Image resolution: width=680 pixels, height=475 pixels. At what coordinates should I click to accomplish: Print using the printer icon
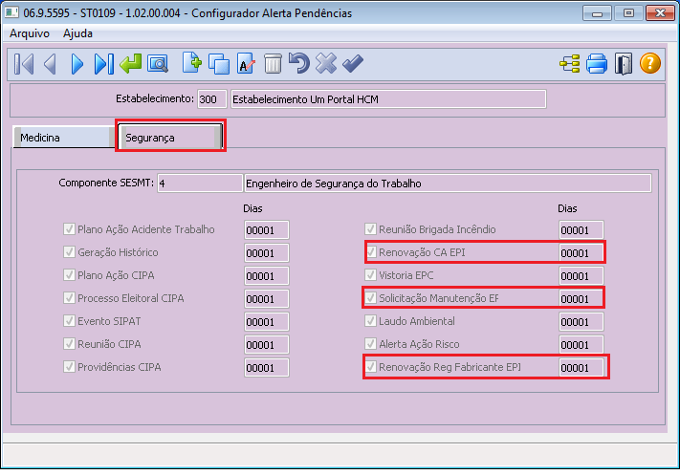point(597,64)
